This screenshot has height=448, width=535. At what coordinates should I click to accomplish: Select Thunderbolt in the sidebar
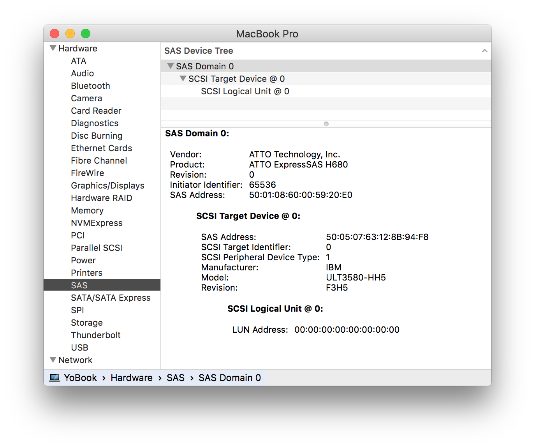coord(96,335)
